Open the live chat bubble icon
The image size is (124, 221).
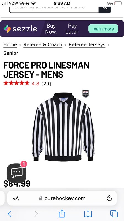pyautogui.click(x=17, y=173)
